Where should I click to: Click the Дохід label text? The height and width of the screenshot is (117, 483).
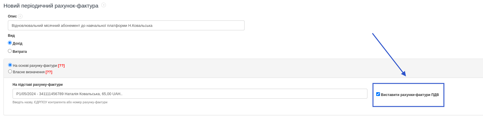(18, 43)
